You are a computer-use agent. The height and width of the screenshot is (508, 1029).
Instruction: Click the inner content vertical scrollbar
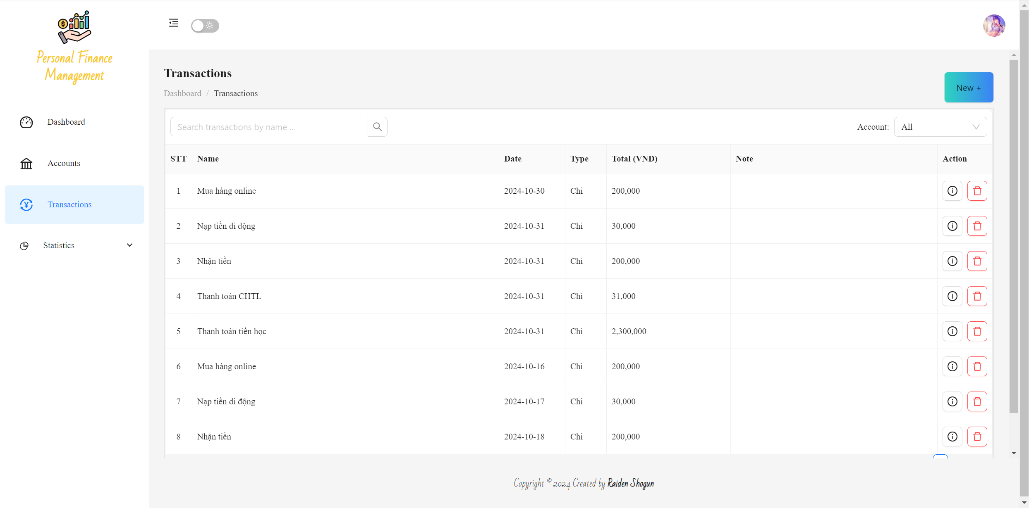tap(1013, 235)
